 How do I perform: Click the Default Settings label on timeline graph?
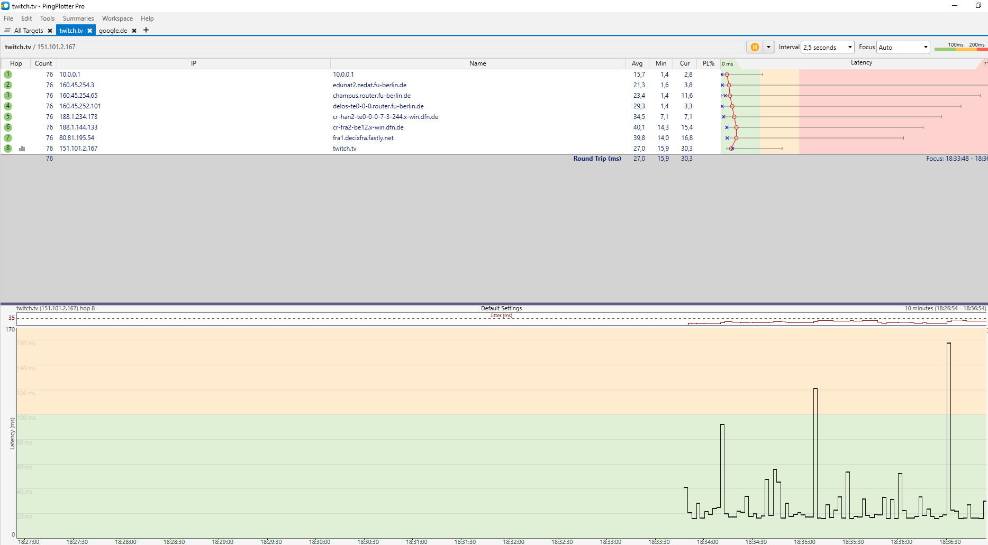tap(501, 308)
